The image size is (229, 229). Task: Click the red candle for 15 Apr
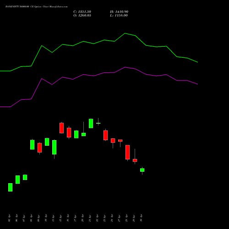[62, 128]
